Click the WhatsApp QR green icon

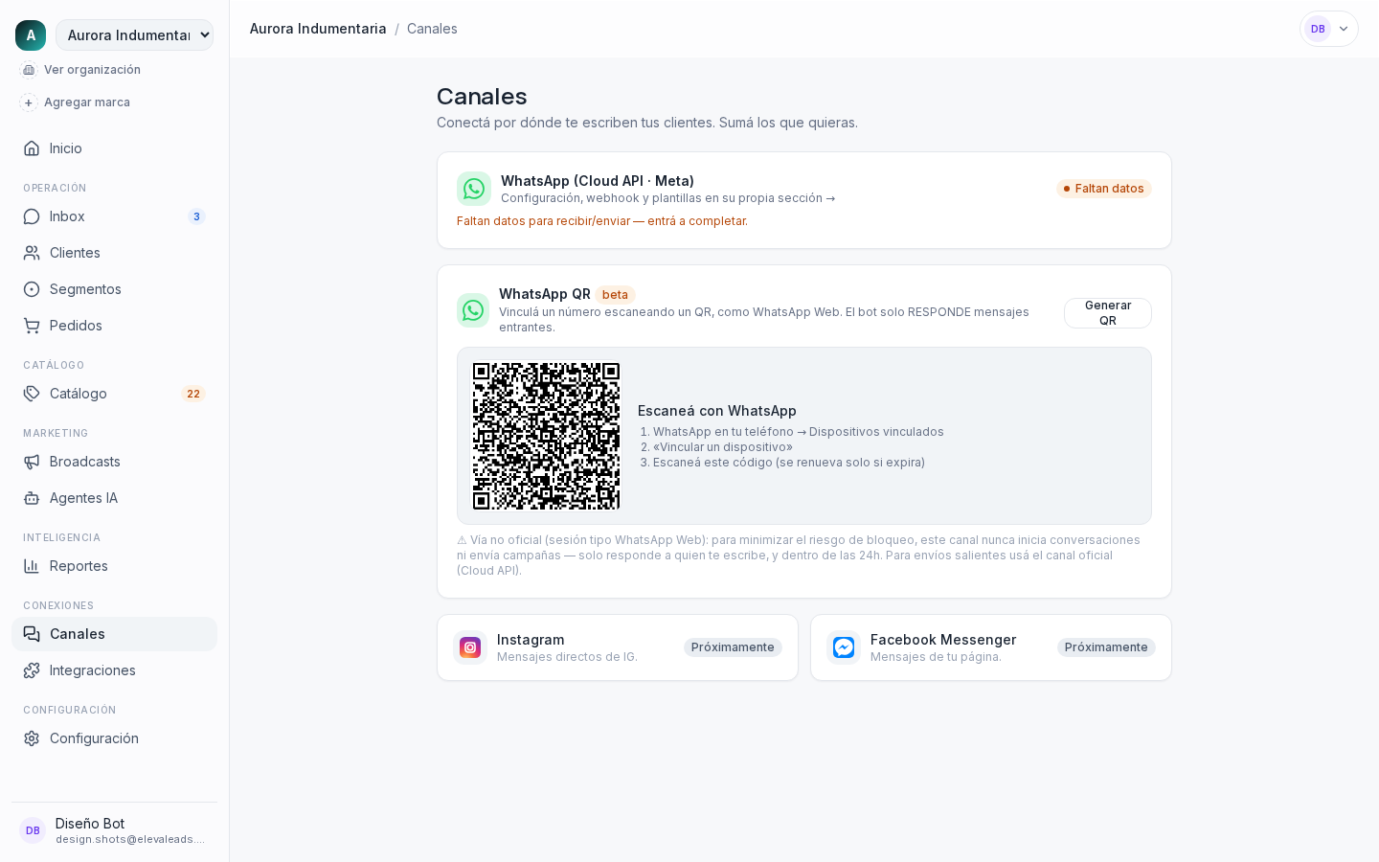tap(473, 310)
